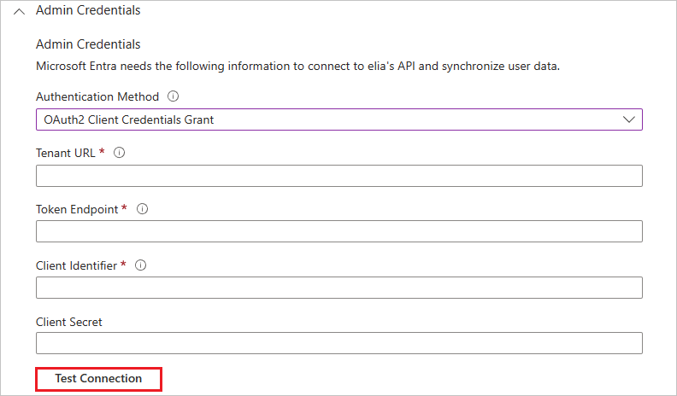Click the Tenant URL field label
Screen dimensions: 677x396
point(66,153)
